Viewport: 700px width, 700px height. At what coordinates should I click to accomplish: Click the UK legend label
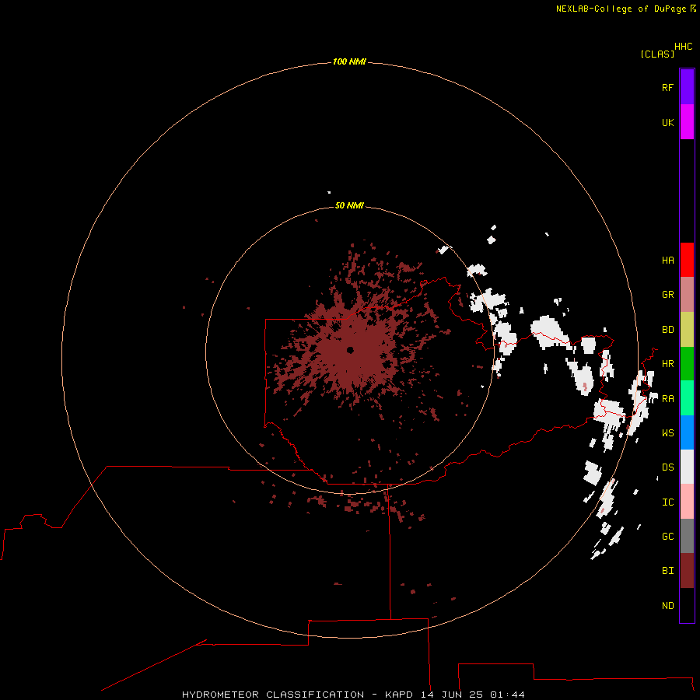pos(667,122)
